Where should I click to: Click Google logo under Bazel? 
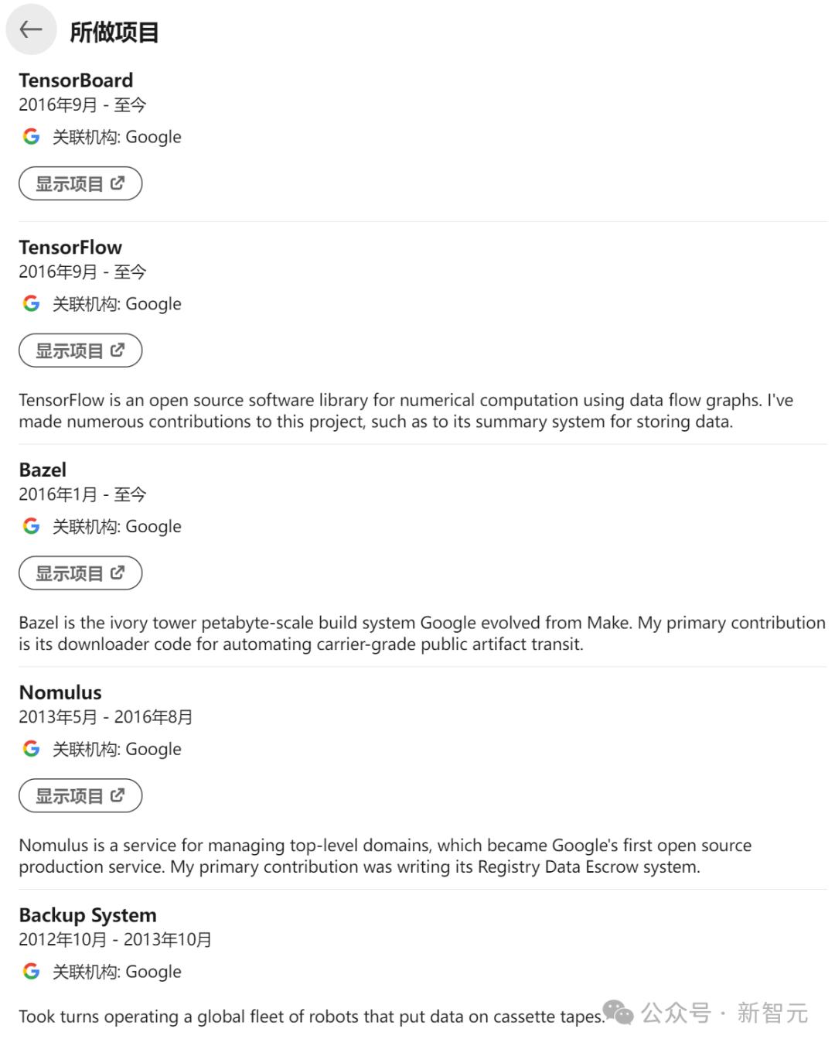pyautogui.click(x=31, y=526)
